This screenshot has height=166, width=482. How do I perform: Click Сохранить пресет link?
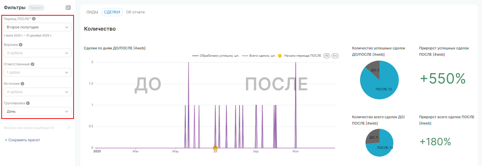pos(22,140)
